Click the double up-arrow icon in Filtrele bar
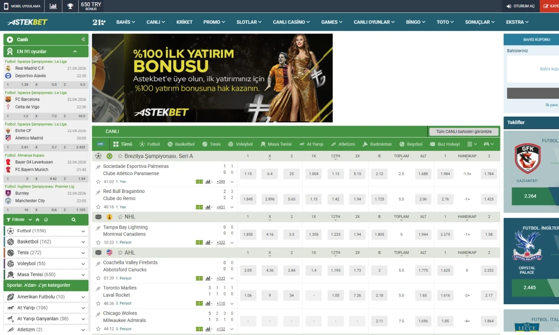 tap(38, 220)
